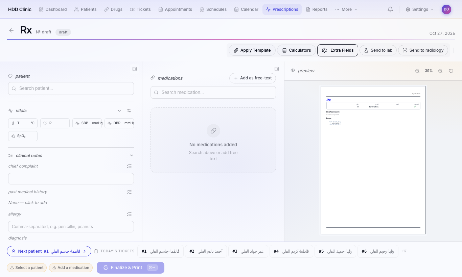This screenshot has height=277, width=462.
Task: Reset the preview zoom
Action: click(x=451, y=71)
